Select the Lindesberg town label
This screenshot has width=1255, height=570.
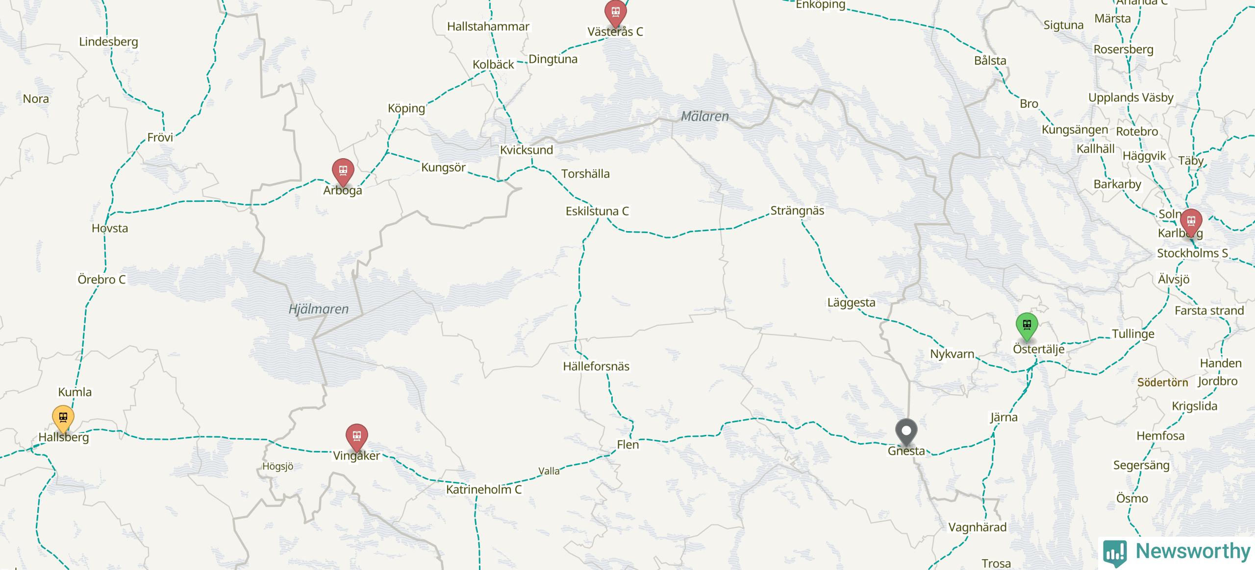click(x=108, y=42)
